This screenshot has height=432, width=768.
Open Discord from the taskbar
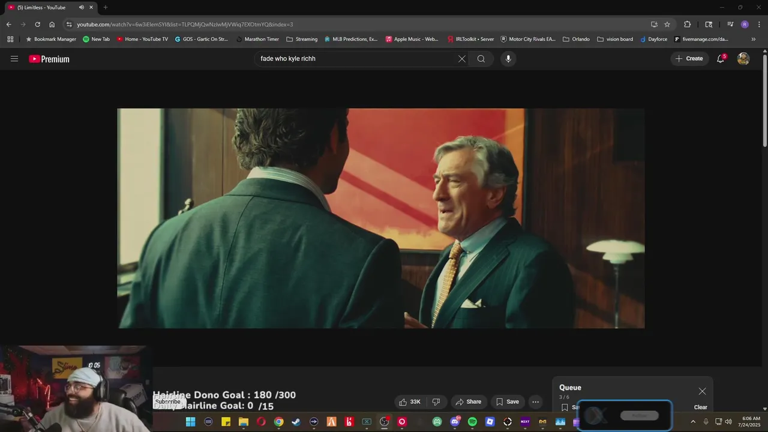click(455, 422)
